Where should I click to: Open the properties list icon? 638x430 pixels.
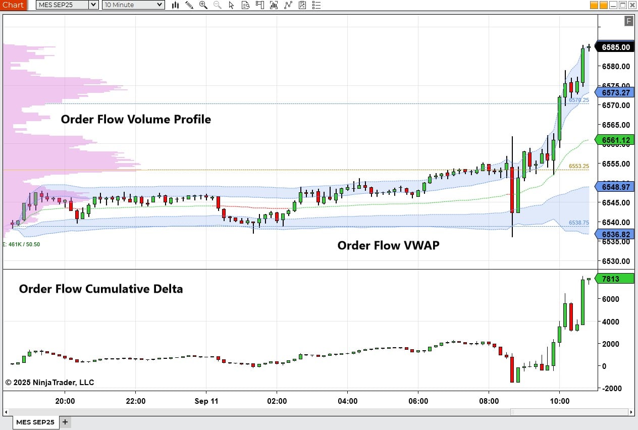click(x=316, y=5)
